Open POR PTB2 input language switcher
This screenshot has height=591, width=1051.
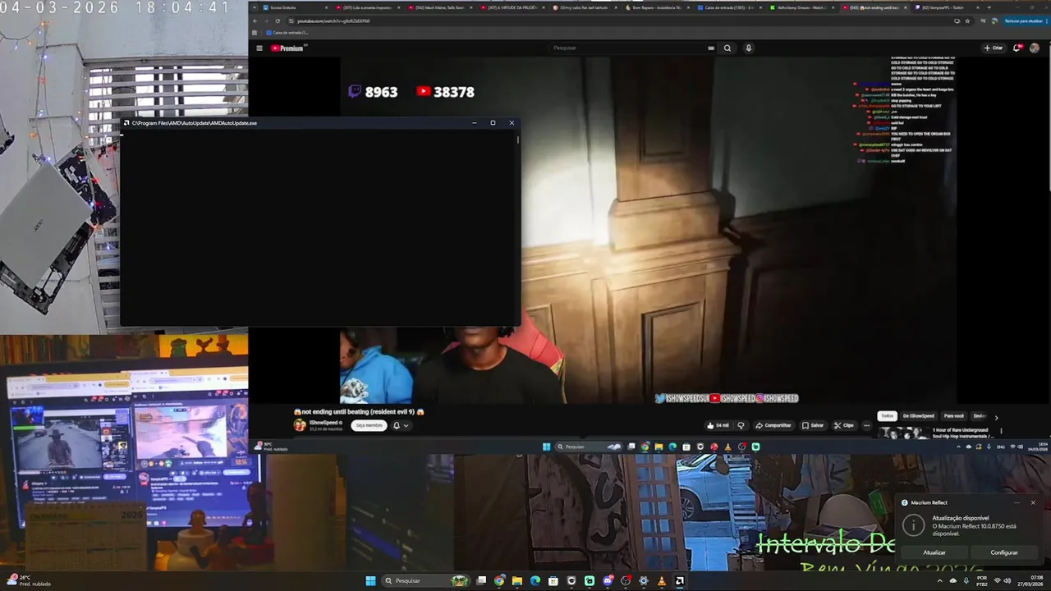pyautogui.click(x=982, y=581)
